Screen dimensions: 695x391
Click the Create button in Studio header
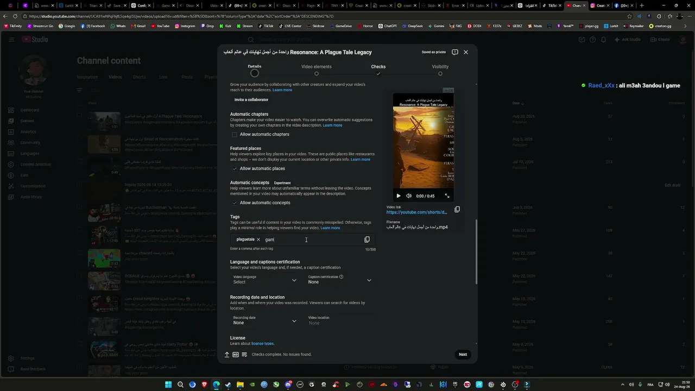[660, 40]
